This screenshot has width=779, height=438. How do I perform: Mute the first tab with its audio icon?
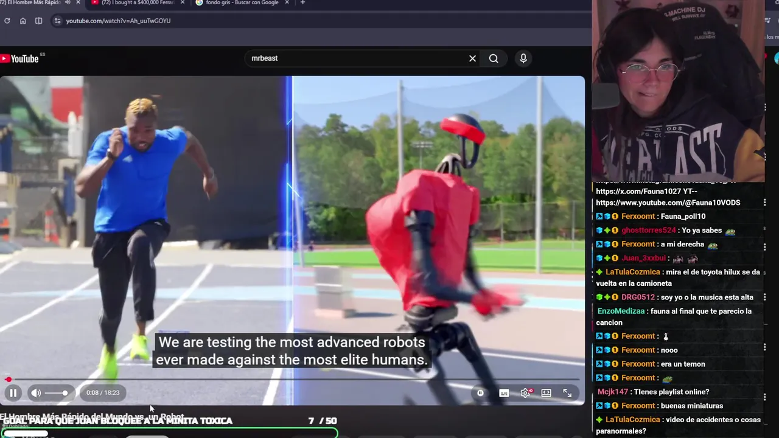coord(68,2)
